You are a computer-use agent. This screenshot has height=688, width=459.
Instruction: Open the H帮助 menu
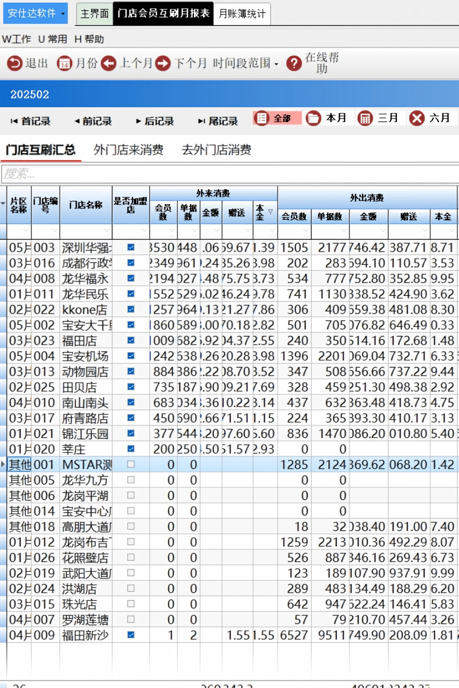click(89, 39)
